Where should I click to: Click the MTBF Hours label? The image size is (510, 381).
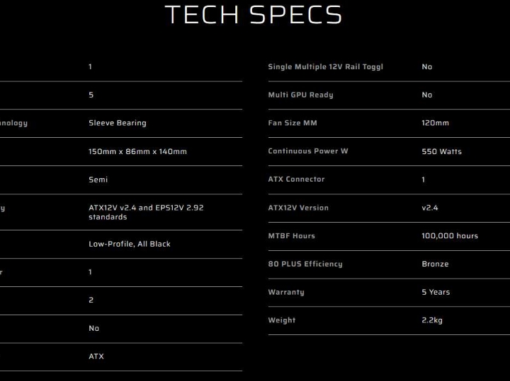pyautogui.click(x=291, y=236)
